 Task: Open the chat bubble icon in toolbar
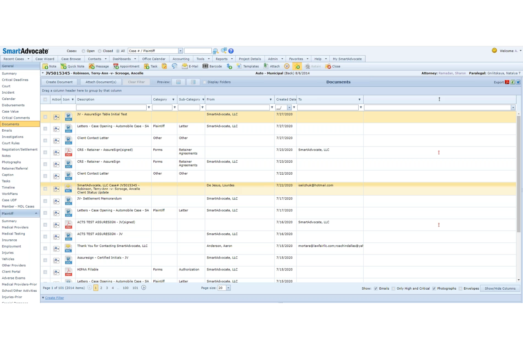175,66
